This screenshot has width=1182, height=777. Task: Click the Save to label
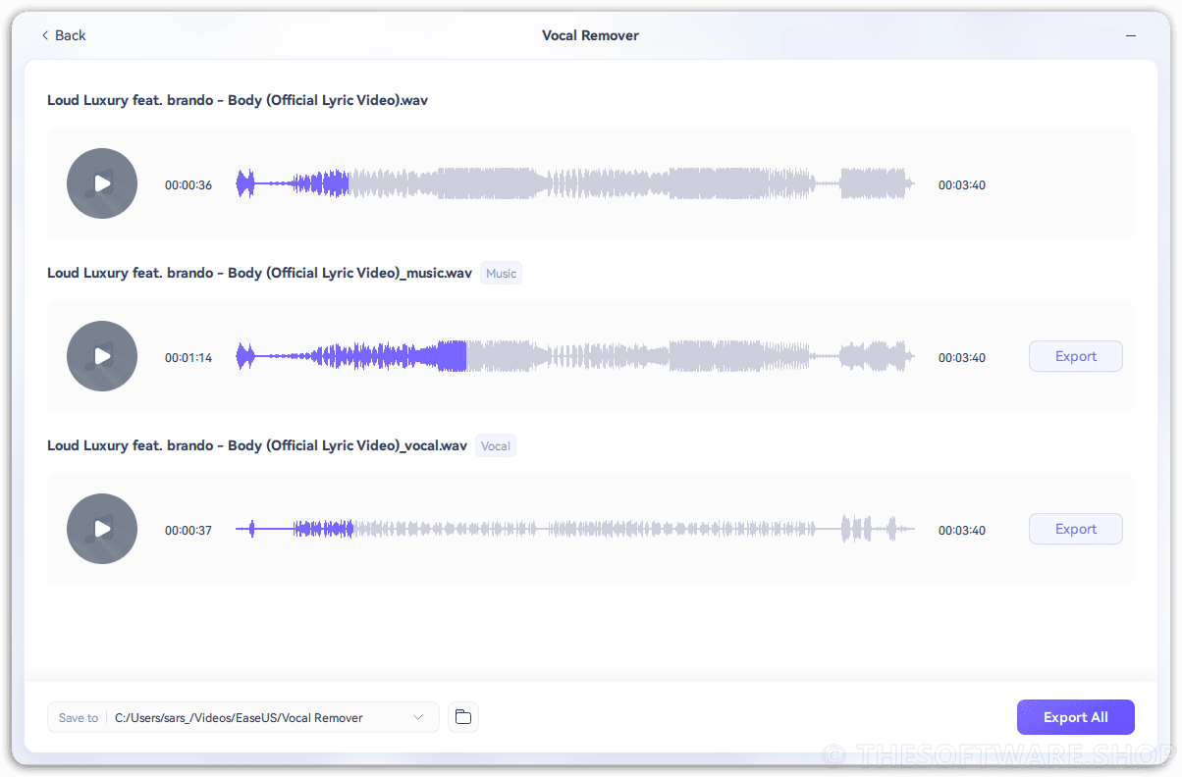[79, 718]
